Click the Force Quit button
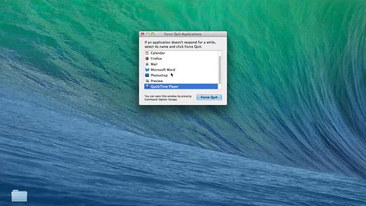 point(209,97)
